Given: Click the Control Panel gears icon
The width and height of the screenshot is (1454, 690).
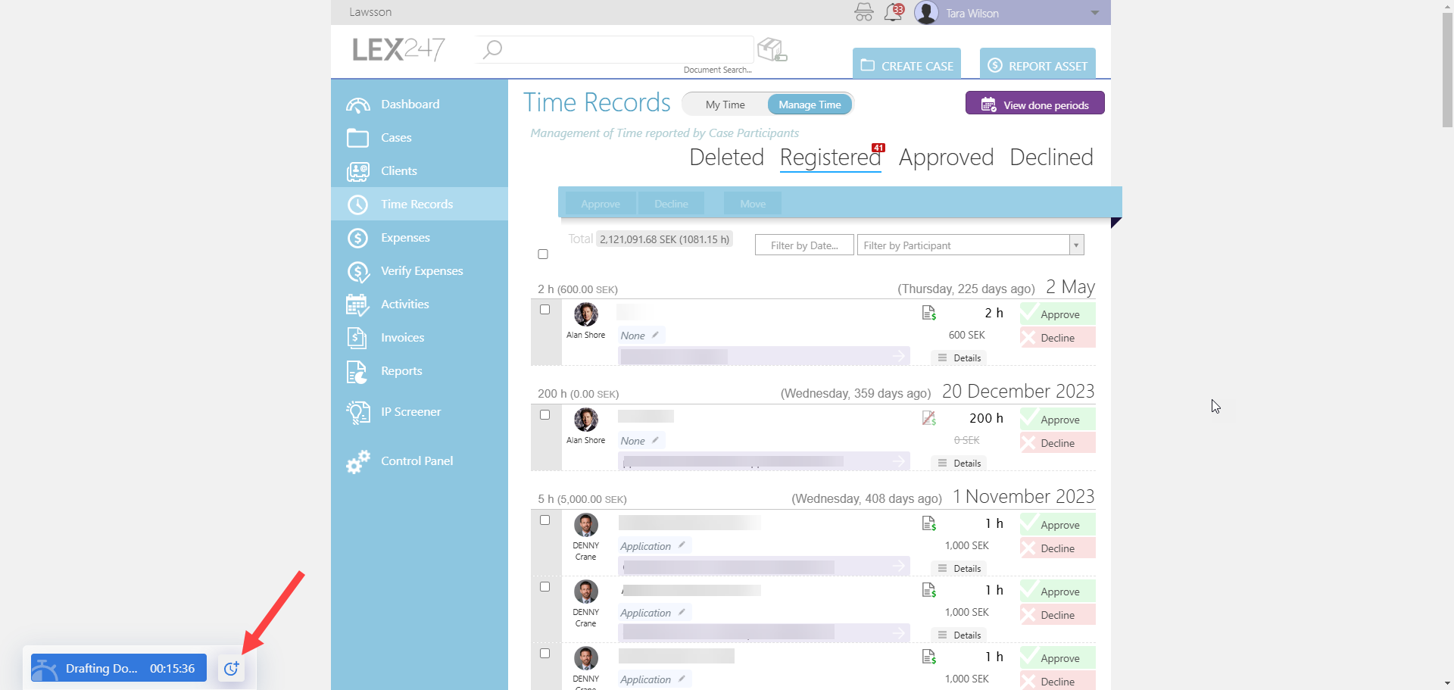Looking at the screenshot, I should [357, 461].
